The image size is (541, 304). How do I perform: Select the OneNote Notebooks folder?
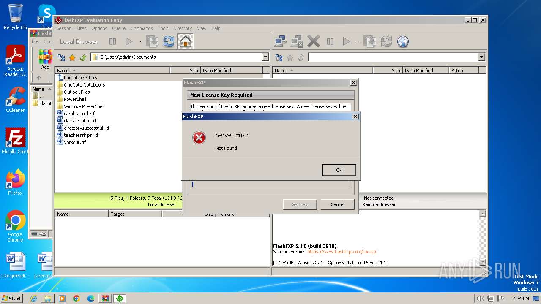click(84, 85)
